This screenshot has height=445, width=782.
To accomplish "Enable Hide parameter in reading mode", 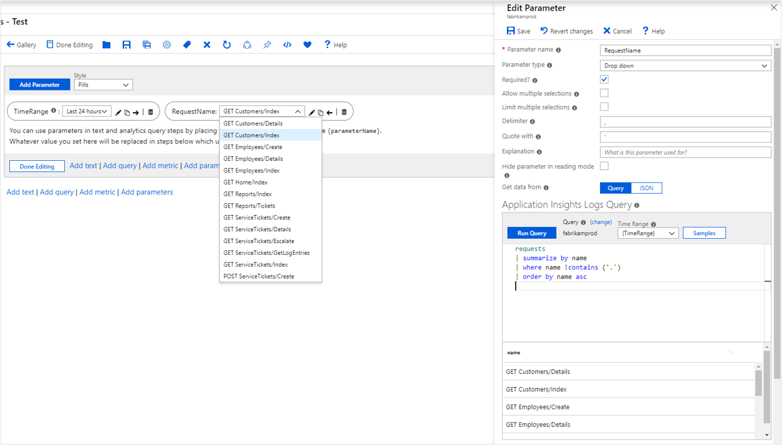I will point(602,166).
